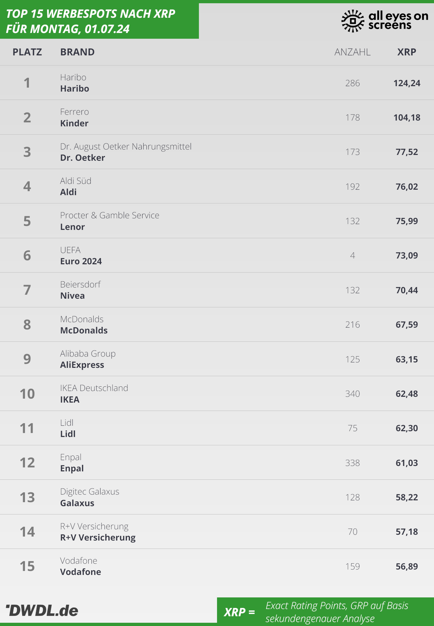Click the Dr. Oetker brand name
This screenshot has width=434, height=626.
click(82, 158)
